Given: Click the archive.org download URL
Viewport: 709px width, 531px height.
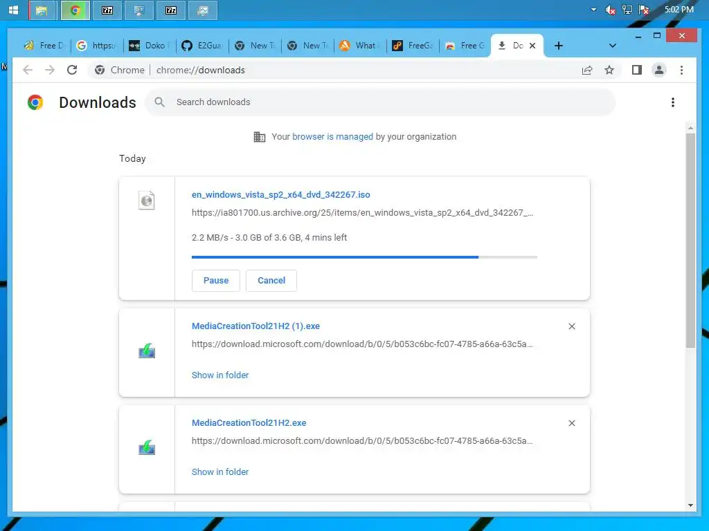Looking at the screenshot, I should (x=362, y=213).
